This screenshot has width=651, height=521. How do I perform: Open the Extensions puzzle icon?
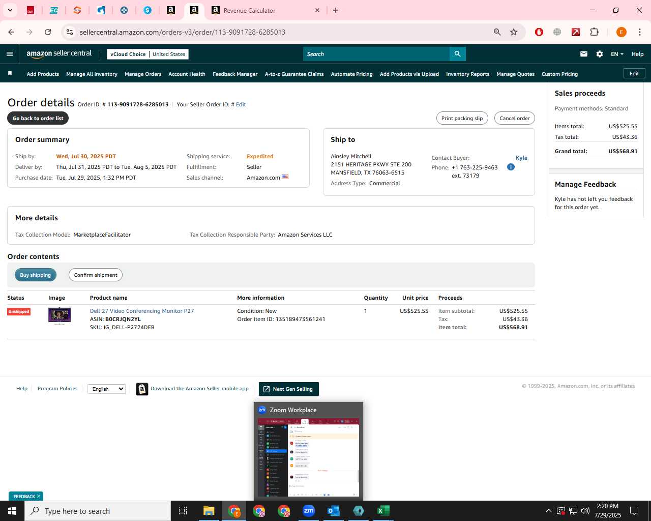[x=594, y=32]
